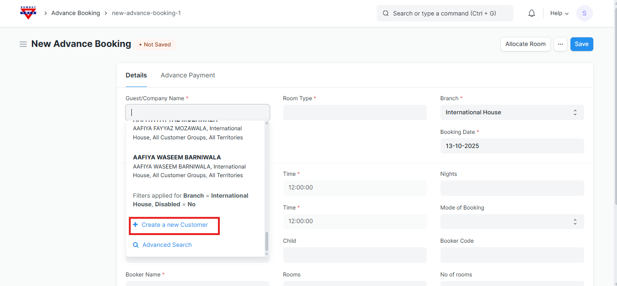The image size is (617, 286).
Task: Expand the Help dropdown
Action: [x=559, y=13]
